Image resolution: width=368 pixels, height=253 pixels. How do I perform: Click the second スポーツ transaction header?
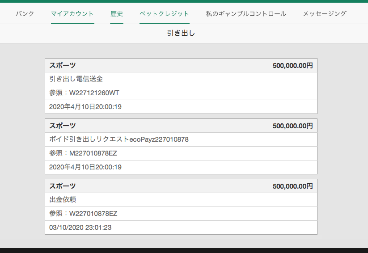[181, 126]
